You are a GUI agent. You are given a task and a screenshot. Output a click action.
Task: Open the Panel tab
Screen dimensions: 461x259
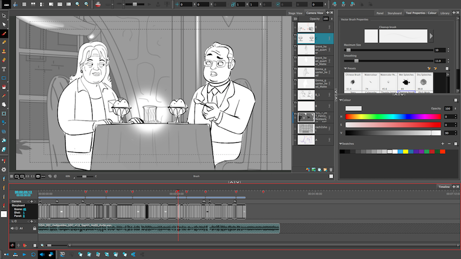(x=380, y=13)
